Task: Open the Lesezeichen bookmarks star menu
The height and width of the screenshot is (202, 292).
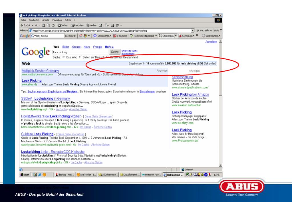Action: point(102,36)
